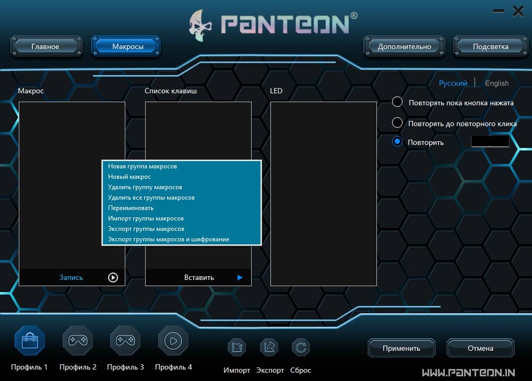Click the Сброс text label

[x=301, y=370]
